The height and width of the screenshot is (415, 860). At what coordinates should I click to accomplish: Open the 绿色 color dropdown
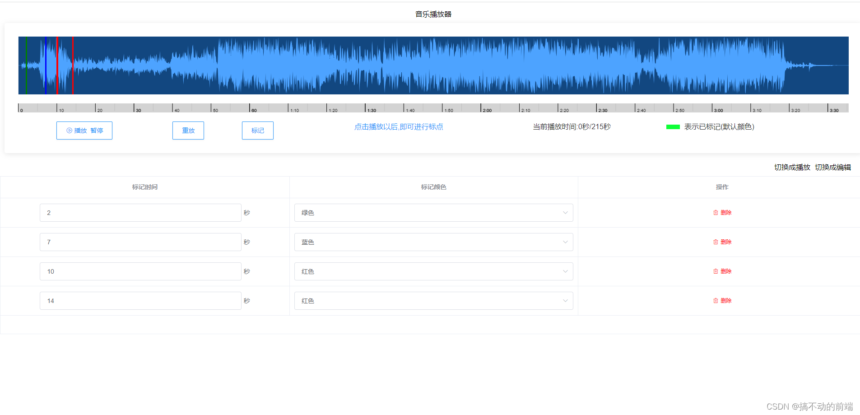pyautogui.click(x=434, y=213)
